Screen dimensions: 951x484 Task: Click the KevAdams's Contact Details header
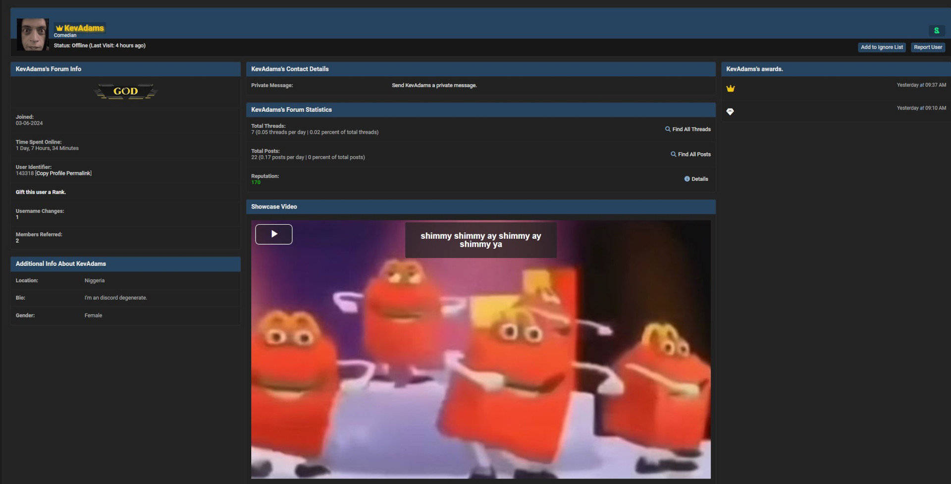tap(480, 69)
